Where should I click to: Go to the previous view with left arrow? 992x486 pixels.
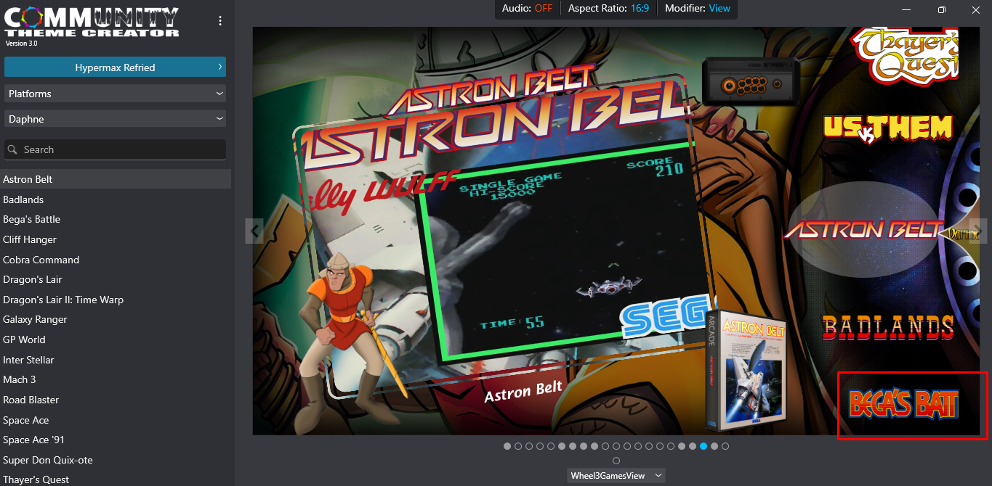tap(254, 231)
